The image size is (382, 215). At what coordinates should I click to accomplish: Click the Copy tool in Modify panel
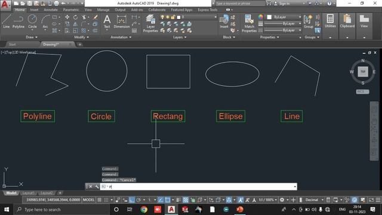point(67,24)
